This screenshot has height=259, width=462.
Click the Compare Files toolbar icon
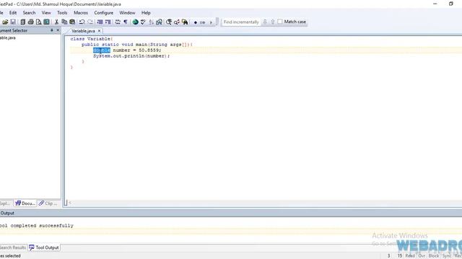159,22
